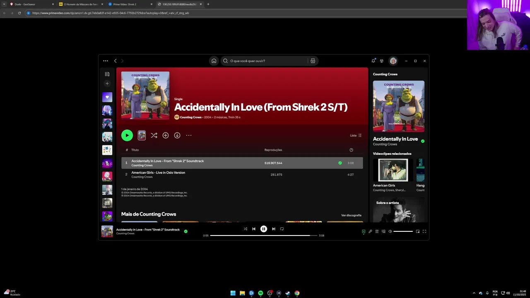Image resolution: width=530 pixels, height=298 pixels.
Task: Open Counting Crows under American Girls track
Action: click(142, 177)
